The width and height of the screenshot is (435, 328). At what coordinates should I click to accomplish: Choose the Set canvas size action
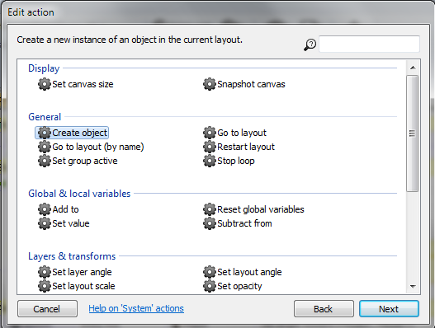[76, 84]
